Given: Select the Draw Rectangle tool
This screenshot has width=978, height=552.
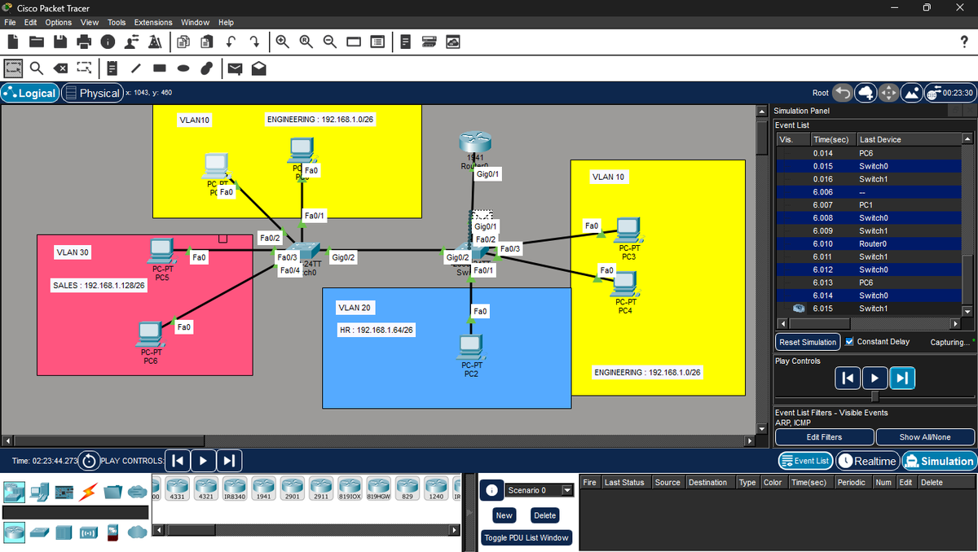Looking at the screenshot, I should [160, 68].
